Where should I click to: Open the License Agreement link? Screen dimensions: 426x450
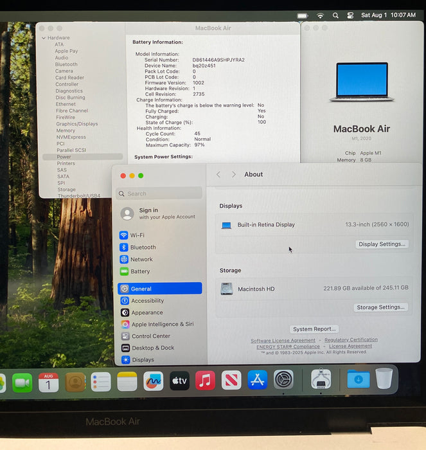[x=350, y=346]
